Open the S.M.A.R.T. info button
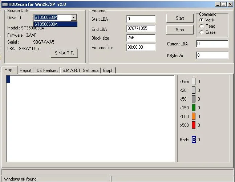 64,53
